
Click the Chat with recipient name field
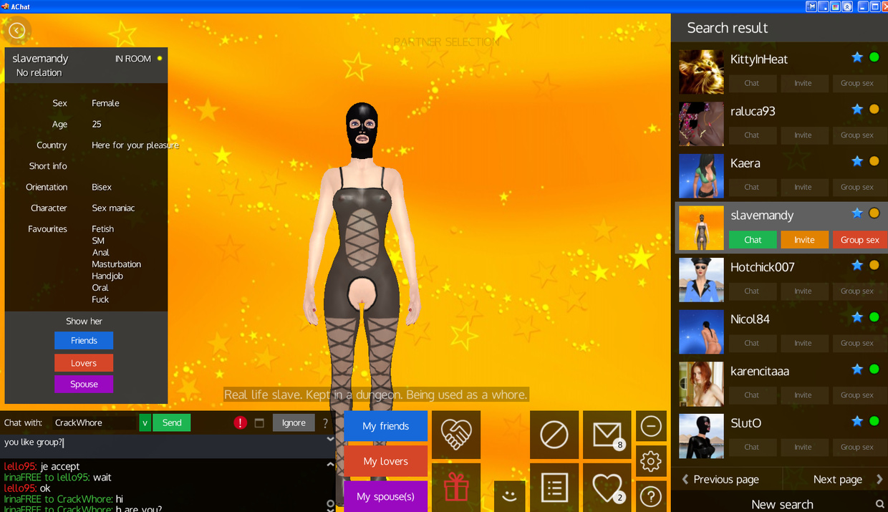(95, 422)
